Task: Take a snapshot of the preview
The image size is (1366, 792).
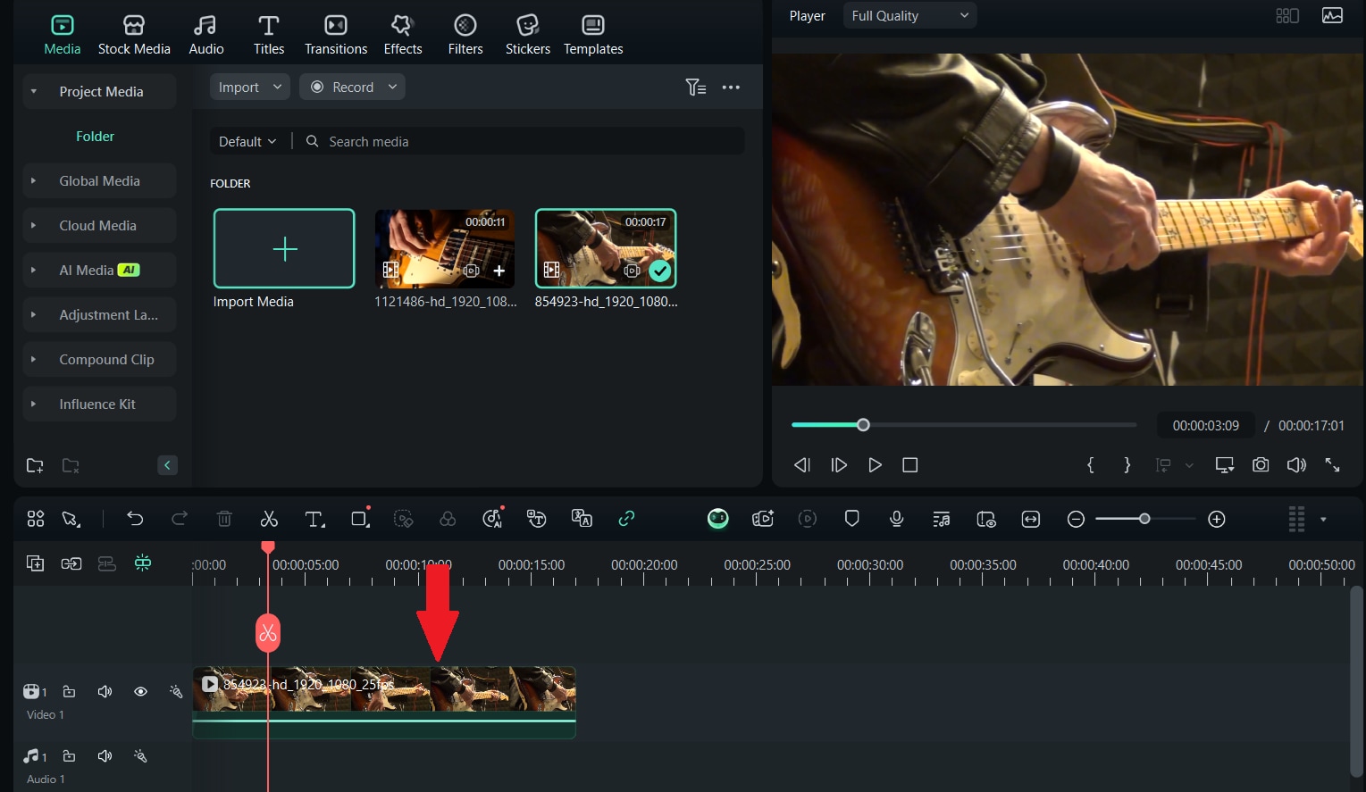Action: point(1261,464)
